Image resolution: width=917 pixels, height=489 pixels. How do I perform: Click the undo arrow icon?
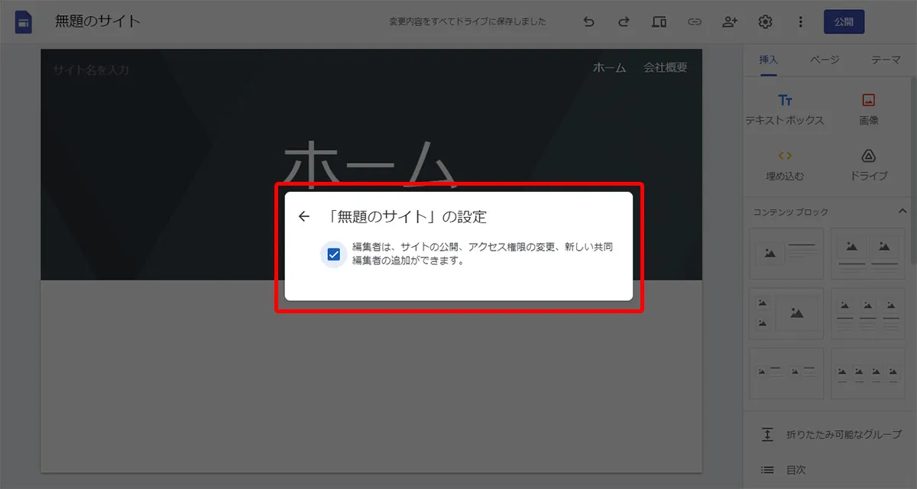pos(588,22)
